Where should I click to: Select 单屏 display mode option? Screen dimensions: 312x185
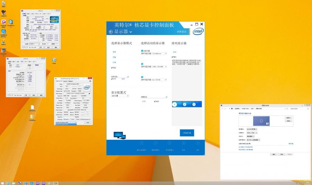114,52
